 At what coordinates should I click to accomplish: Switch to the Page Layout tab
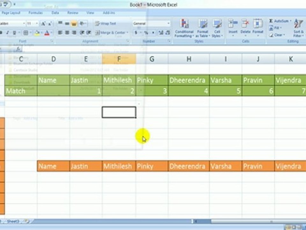11,13
